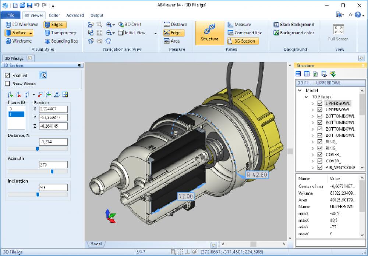The height and width of the screenshot is (256, 368).
Task: Click the Full Screen button
Action: pyautogui.click(x=339, y=33)
